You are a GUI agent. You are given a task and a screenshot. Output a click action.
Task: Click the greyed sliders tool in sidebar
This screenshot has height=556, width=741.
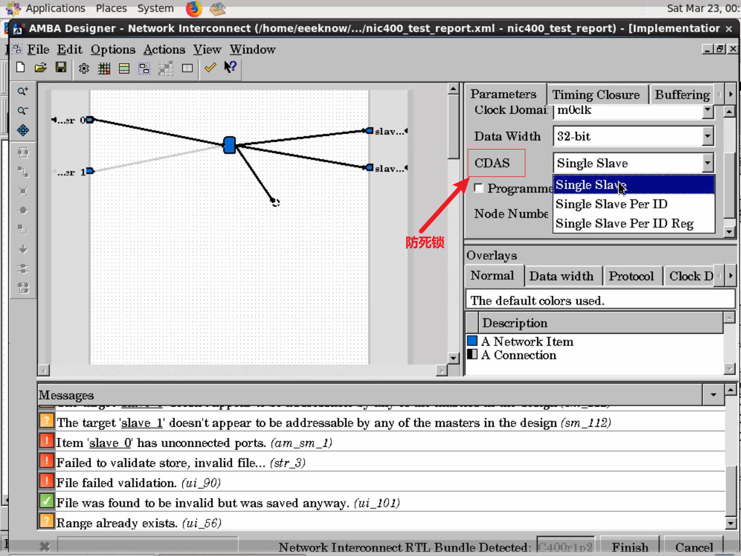pos(23,269)
